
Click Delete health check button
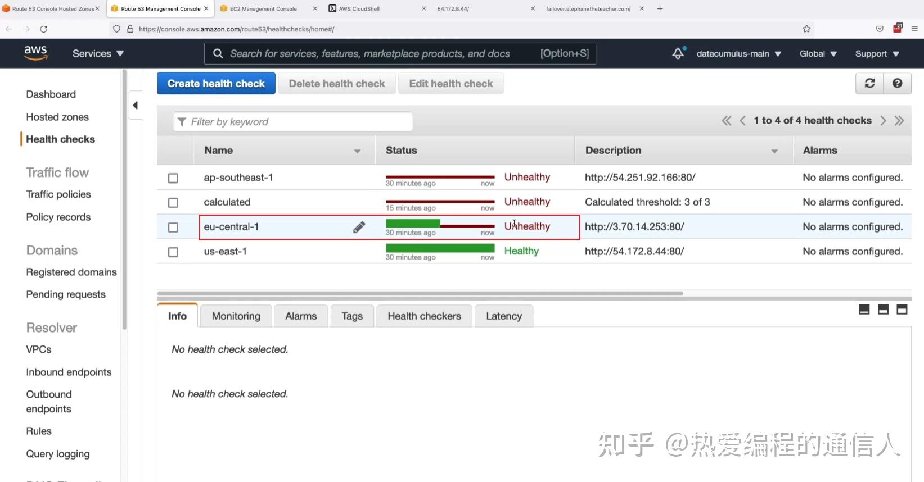337,83
